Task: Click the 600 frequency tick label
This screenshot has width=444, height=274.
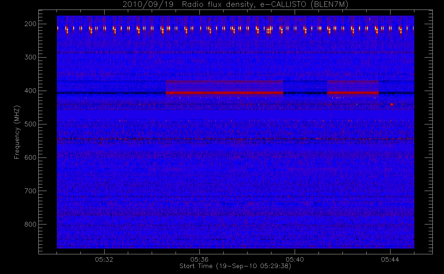Action: pyautogui.click(x=30, y=158)
